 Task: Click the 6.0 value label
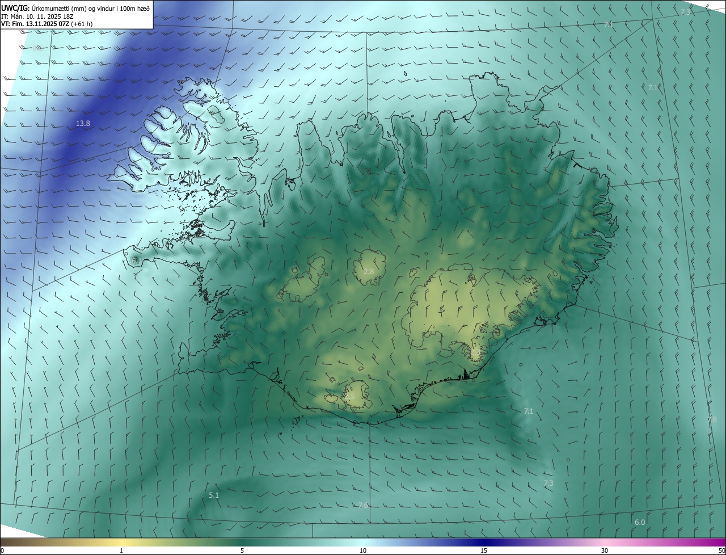pyautogui.click(x=640, y=522)
